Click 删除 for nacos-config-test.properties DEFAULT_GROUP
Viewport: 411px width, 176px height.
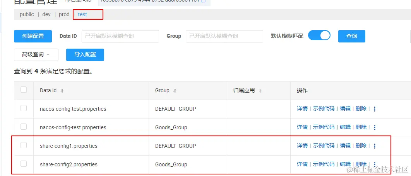click(x=361, y=108)
